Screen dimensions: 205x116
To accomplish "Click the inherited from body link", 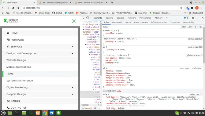I will pos(119,91).
